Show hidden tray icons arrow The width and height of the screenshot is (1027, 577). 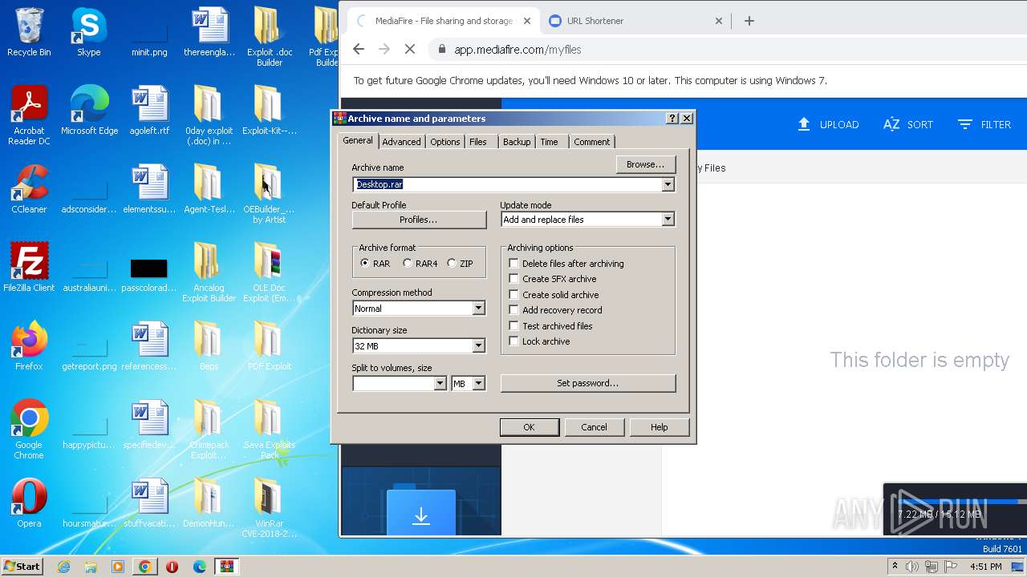pos(895,567)
